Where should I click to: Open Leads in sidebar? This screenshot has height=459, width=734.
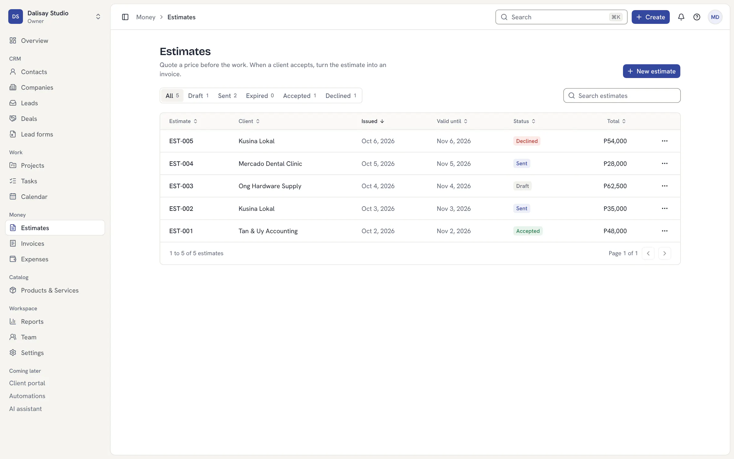coord(55,103)
